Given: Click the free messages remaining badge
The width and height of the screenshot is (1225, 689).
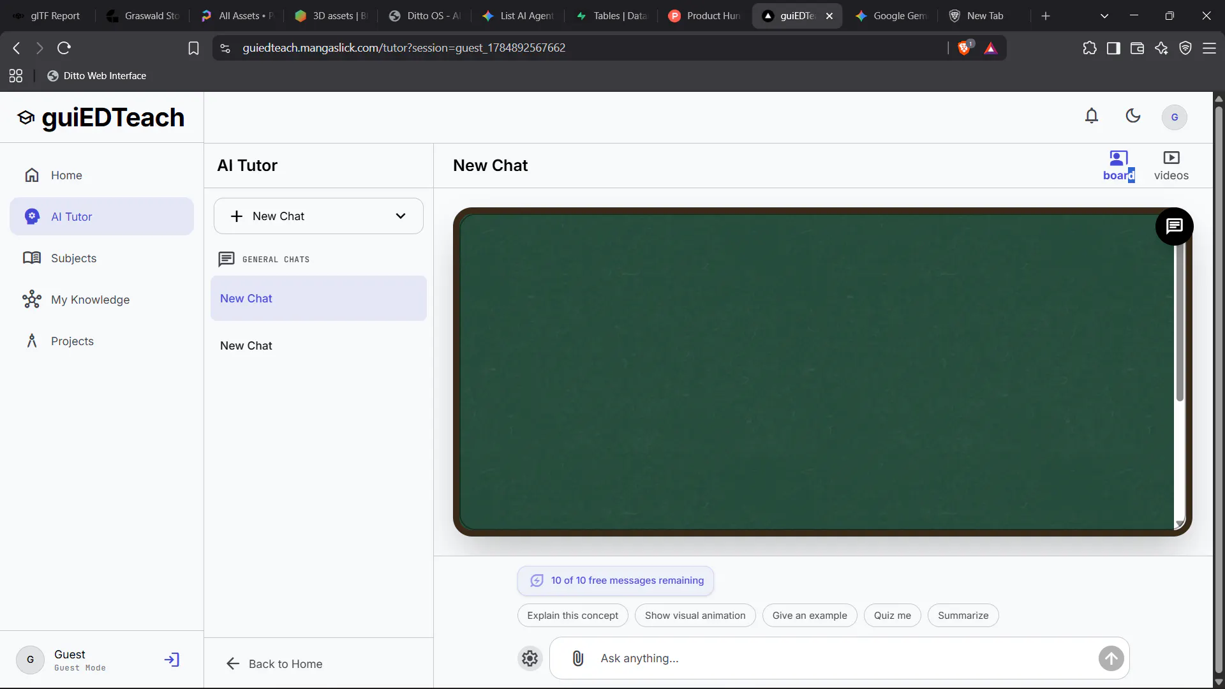Looking at the screenshot, I should tap(616, 581).
